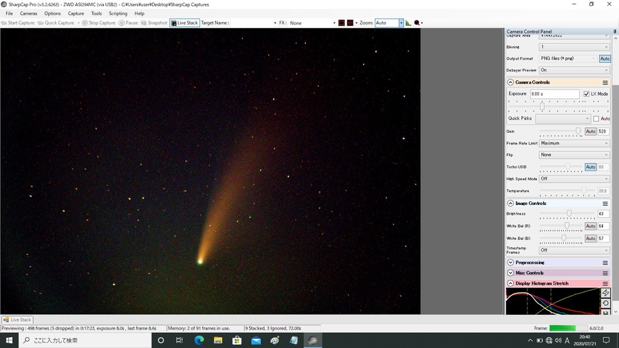Open Microsoft Edge from the taskbar
The width and height of the screenshot is (619, 348).
(x=199, y=340)
